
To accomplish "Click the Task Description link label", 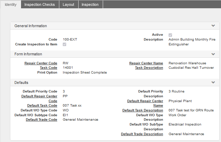I will pyautogui.click(x=149, y=68).
